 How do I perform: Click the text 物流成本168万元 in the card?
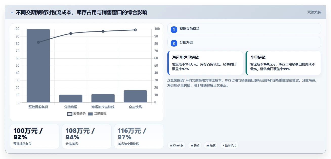[x=263, y=64]
